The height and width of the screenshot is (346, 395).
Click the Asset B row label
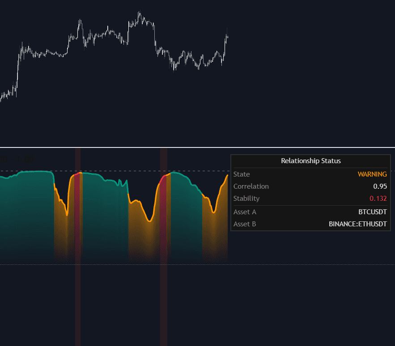tap(245, 224)
